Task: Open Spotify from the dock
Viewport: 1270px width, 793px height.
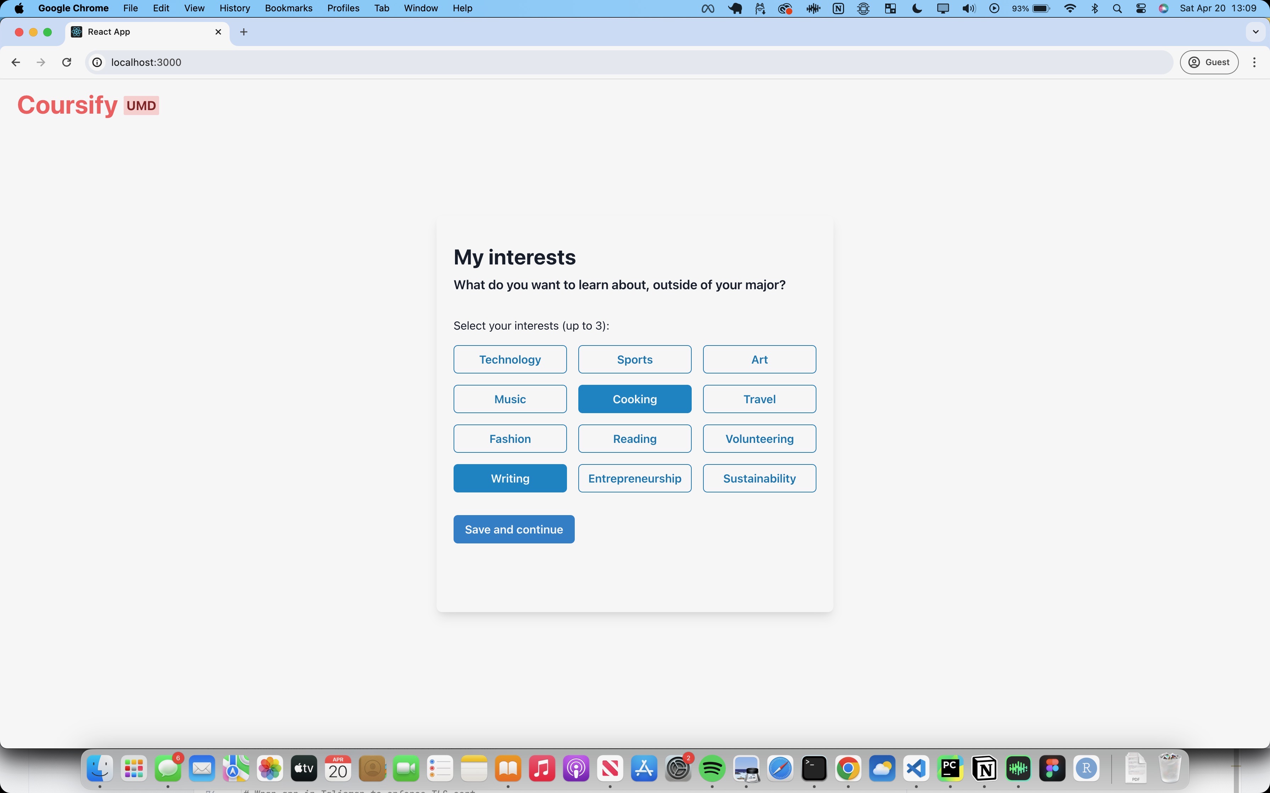Action: click(x=712, y=769)
